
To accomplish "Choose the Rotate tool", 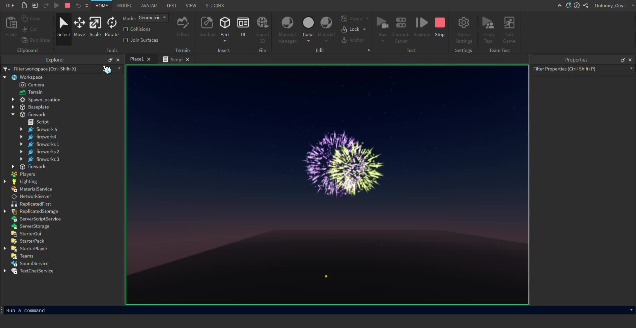I will 112,27.
